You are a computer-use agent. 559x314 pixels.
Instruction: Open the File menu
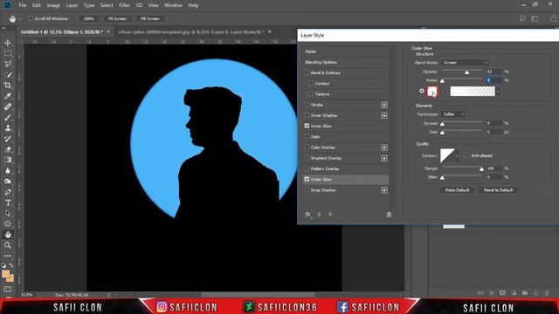click(23, 5)
